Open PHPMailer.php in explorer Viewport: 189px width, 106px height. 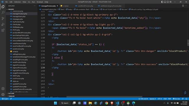(18, 27)
